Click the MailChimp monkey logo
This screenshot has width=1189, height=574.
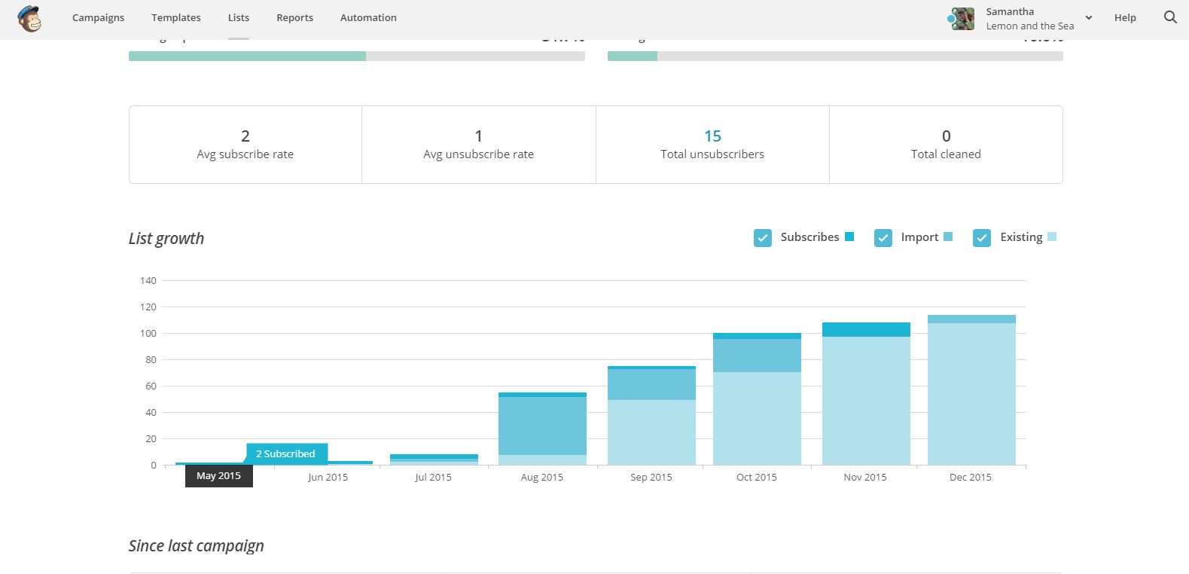[29, 18]
